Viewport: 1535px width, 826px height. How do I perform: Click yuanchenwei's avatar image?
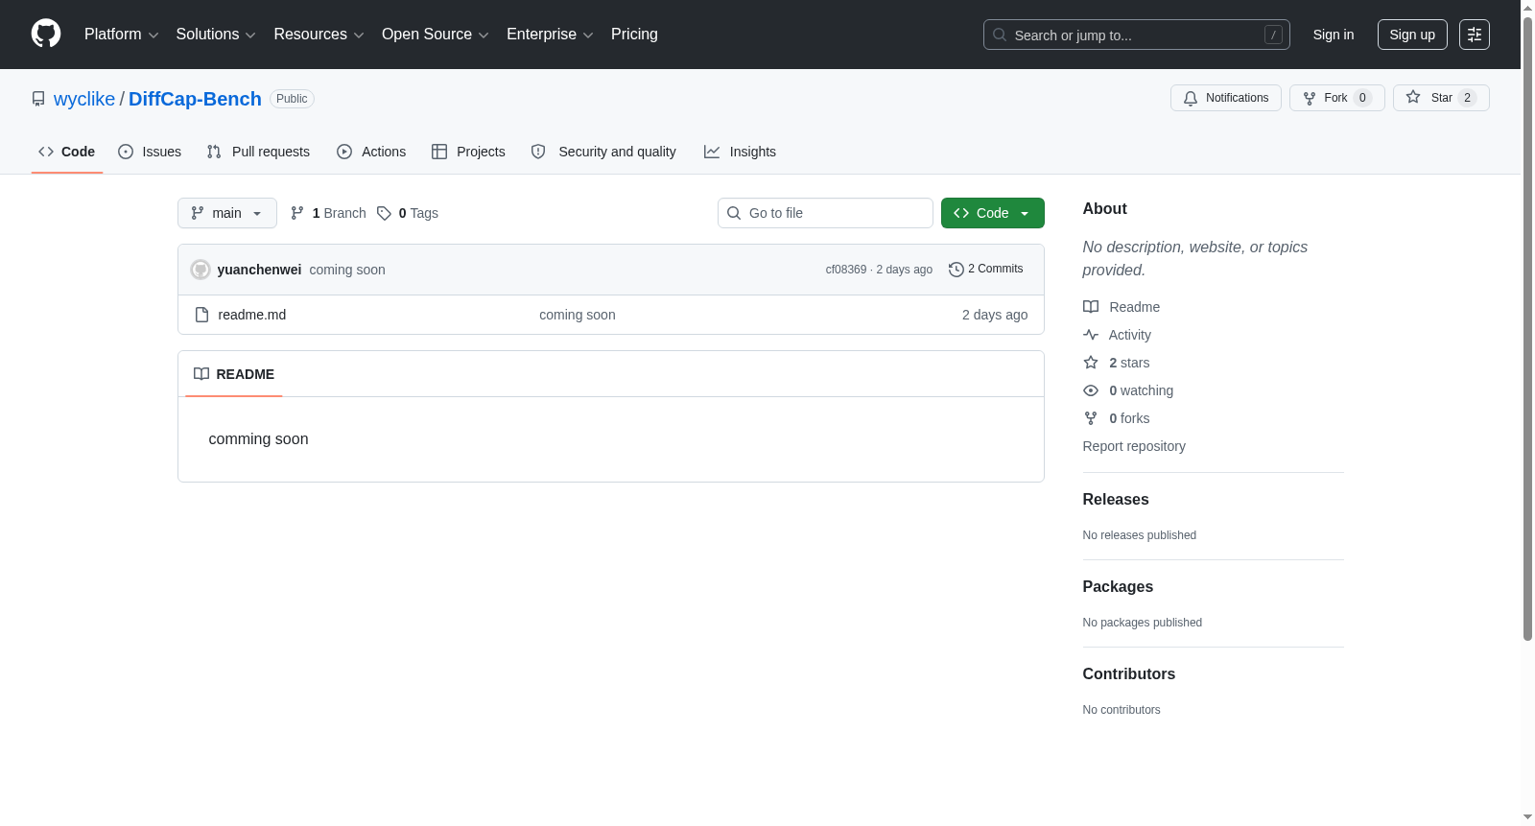(x=201, y=270)
